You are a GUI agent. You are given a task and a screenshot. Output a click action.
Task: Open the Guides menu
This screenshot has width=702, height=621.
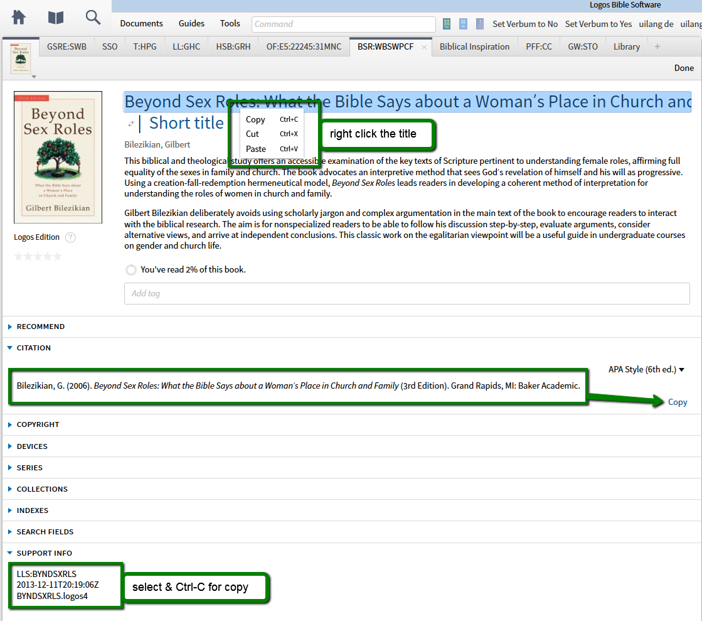pyautogui.click(x=191, y=23)
